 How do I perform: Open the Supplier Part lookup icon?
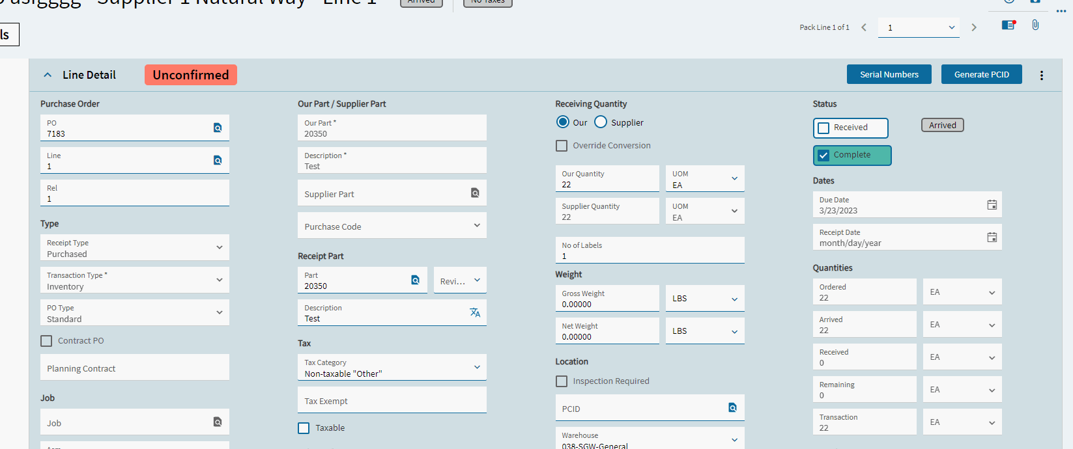pyautogui.click(x=475, y=193)
